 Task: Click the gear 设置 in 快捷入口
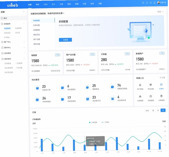162,78
